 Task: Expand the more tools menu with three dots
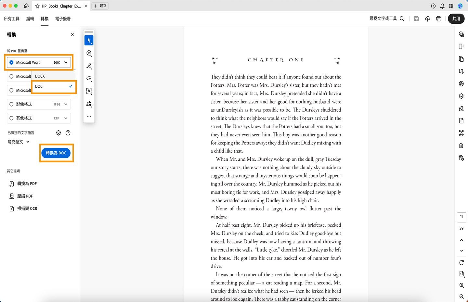[x=88, y=116]
